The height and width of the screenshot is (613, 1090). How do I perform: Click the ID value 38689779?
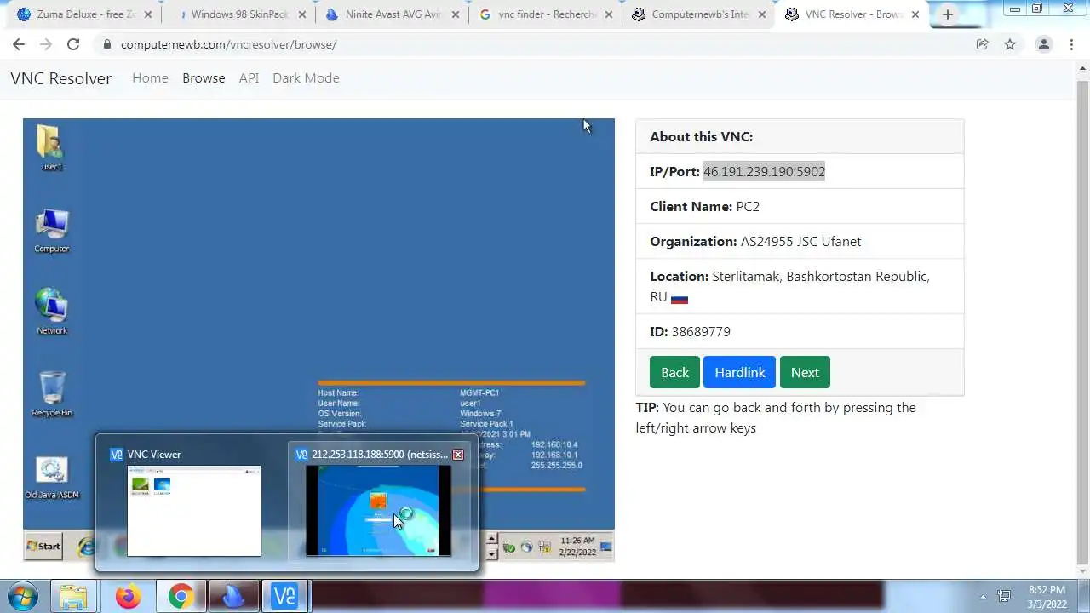pyautogui.click(x=701, y=332)
